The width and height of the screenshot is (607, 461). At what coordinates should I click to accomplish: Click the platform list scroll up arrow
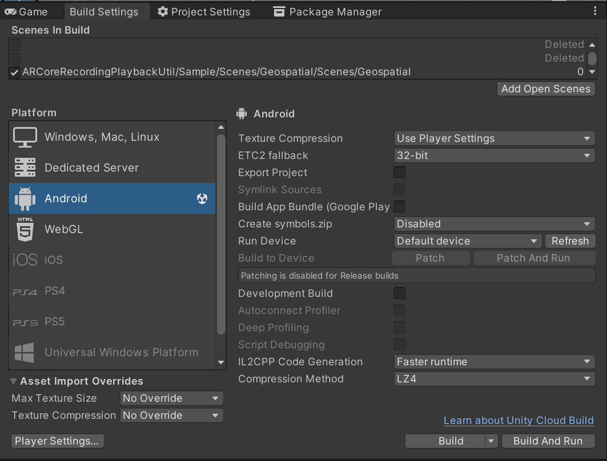pyautogui.click(x=221, y=127)
